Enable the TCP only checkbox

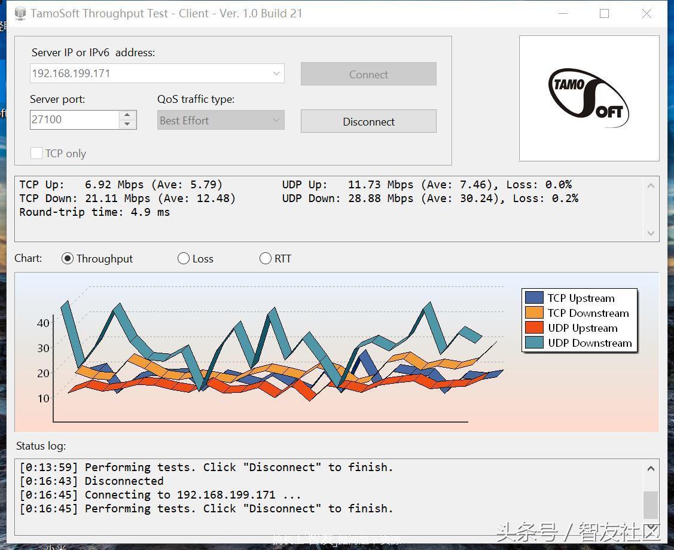[x=36, y=153]
